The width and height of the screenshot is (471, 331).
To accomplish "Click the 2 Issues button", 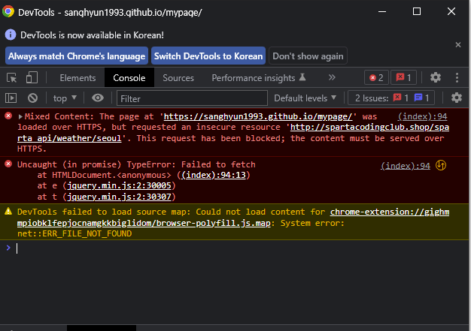I will click(x=391, y=98).
